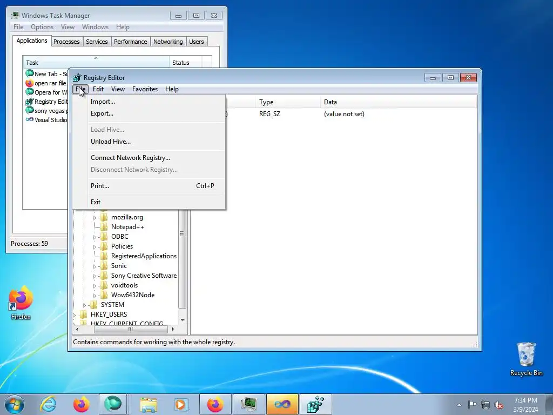Click the muted volume tray icon
This screenshot has width=553, height=415.
pos(498,405)
